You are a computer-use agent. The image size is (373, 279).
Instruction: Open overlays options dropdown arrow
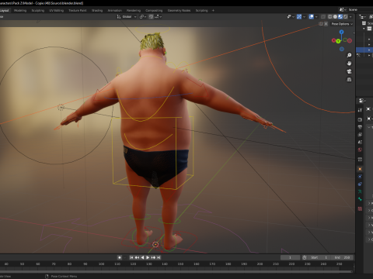pos(316,16)
